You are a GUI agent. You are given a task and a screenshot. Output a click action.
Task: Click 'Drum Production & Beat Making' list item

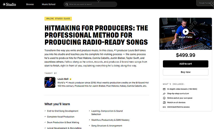click(63, 123)
